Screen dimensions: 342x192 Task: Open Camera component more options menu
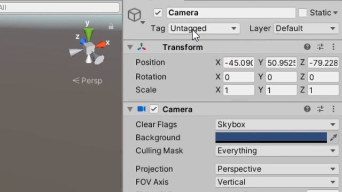coord(333,109)
